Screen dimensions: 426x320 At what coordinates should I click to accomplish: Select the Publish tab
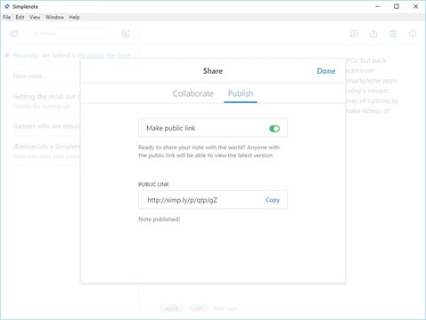tap(241, 93)
